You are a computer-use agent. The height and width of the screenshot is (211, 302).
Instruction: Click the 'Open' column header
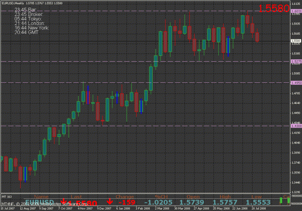[x=193, y=197]
